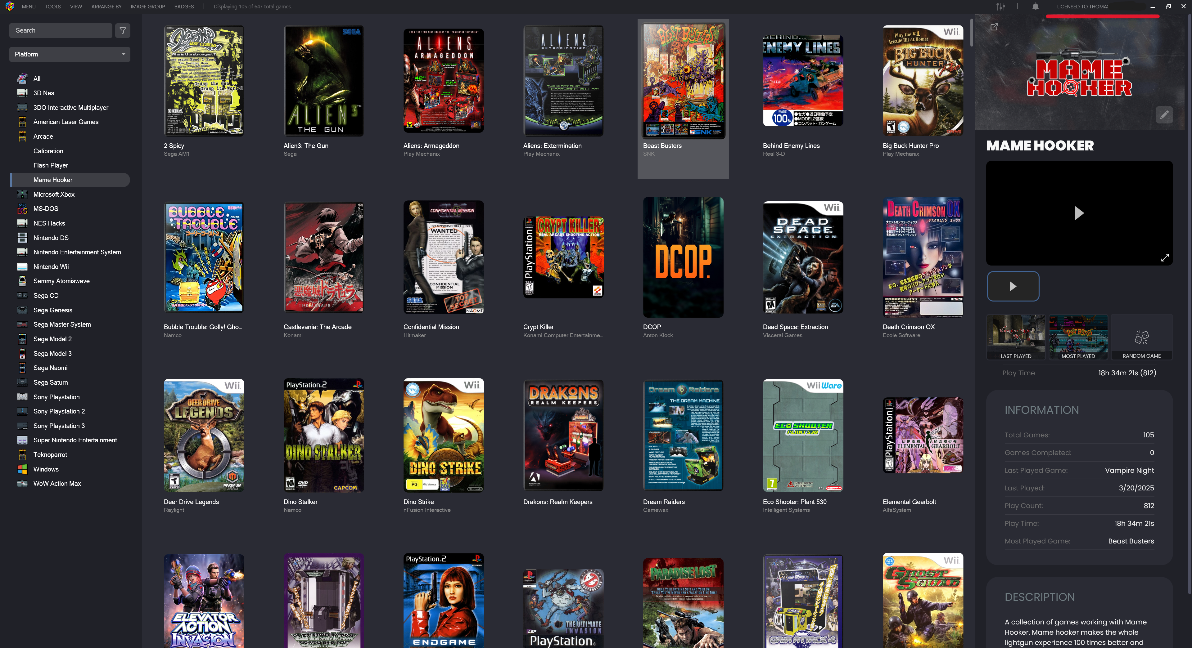Click the Vampire Night last played value
Viewport: 1192px width, 648px height.
(1129, 470)
